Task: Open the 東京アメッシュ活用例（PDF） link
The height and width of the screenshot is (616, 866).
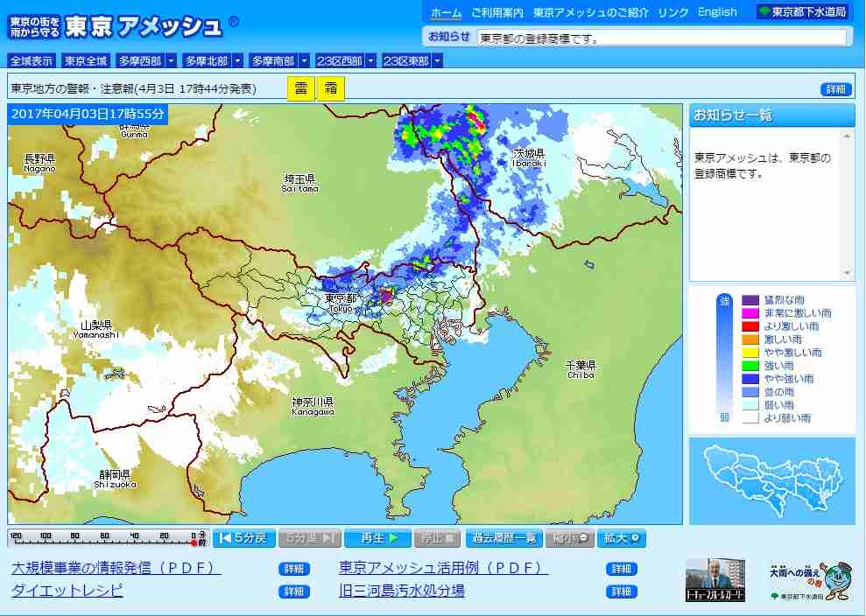Action: (x=443, y=567)
